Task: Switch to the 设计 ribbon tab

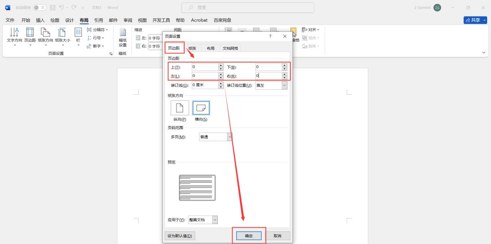Action: (x=69, y=20)
